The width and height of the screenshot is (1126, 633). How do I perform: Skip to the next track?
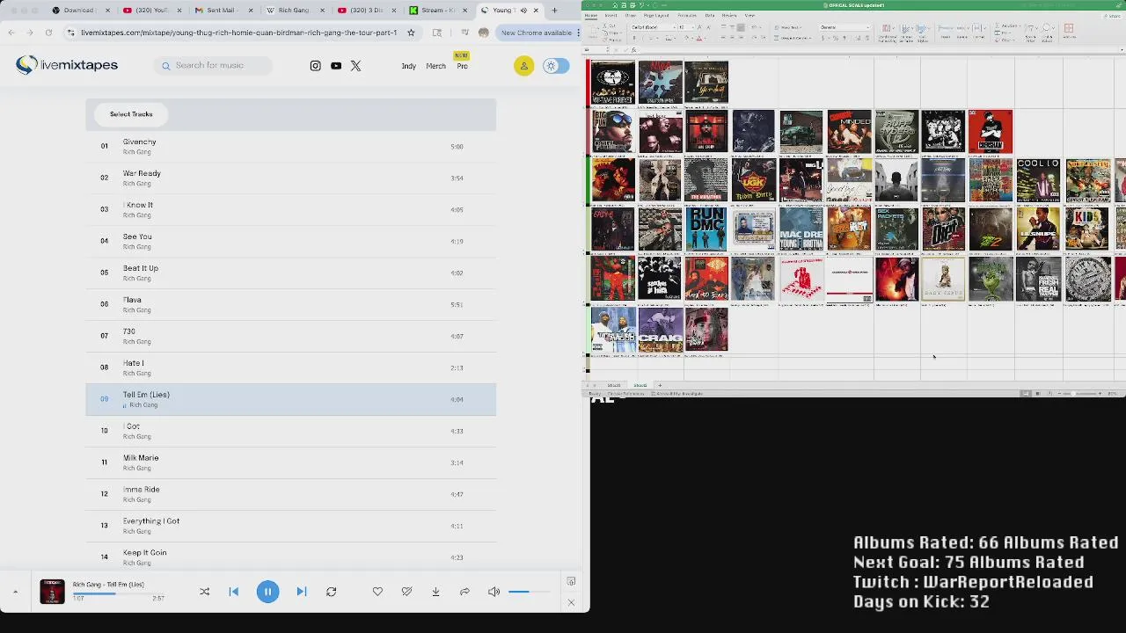(x=301, y=592)
